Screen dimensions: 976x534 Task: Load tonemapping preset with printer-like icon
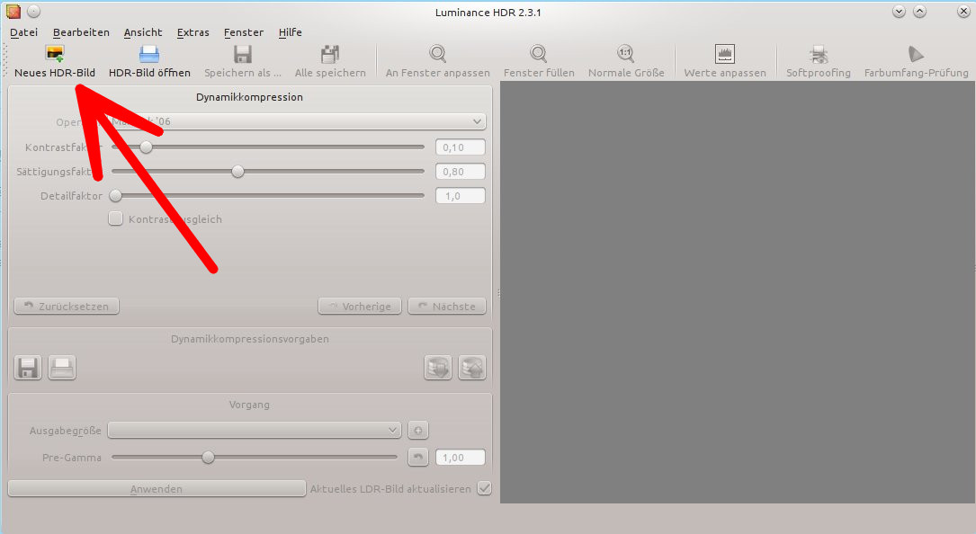tap(62, 368)
